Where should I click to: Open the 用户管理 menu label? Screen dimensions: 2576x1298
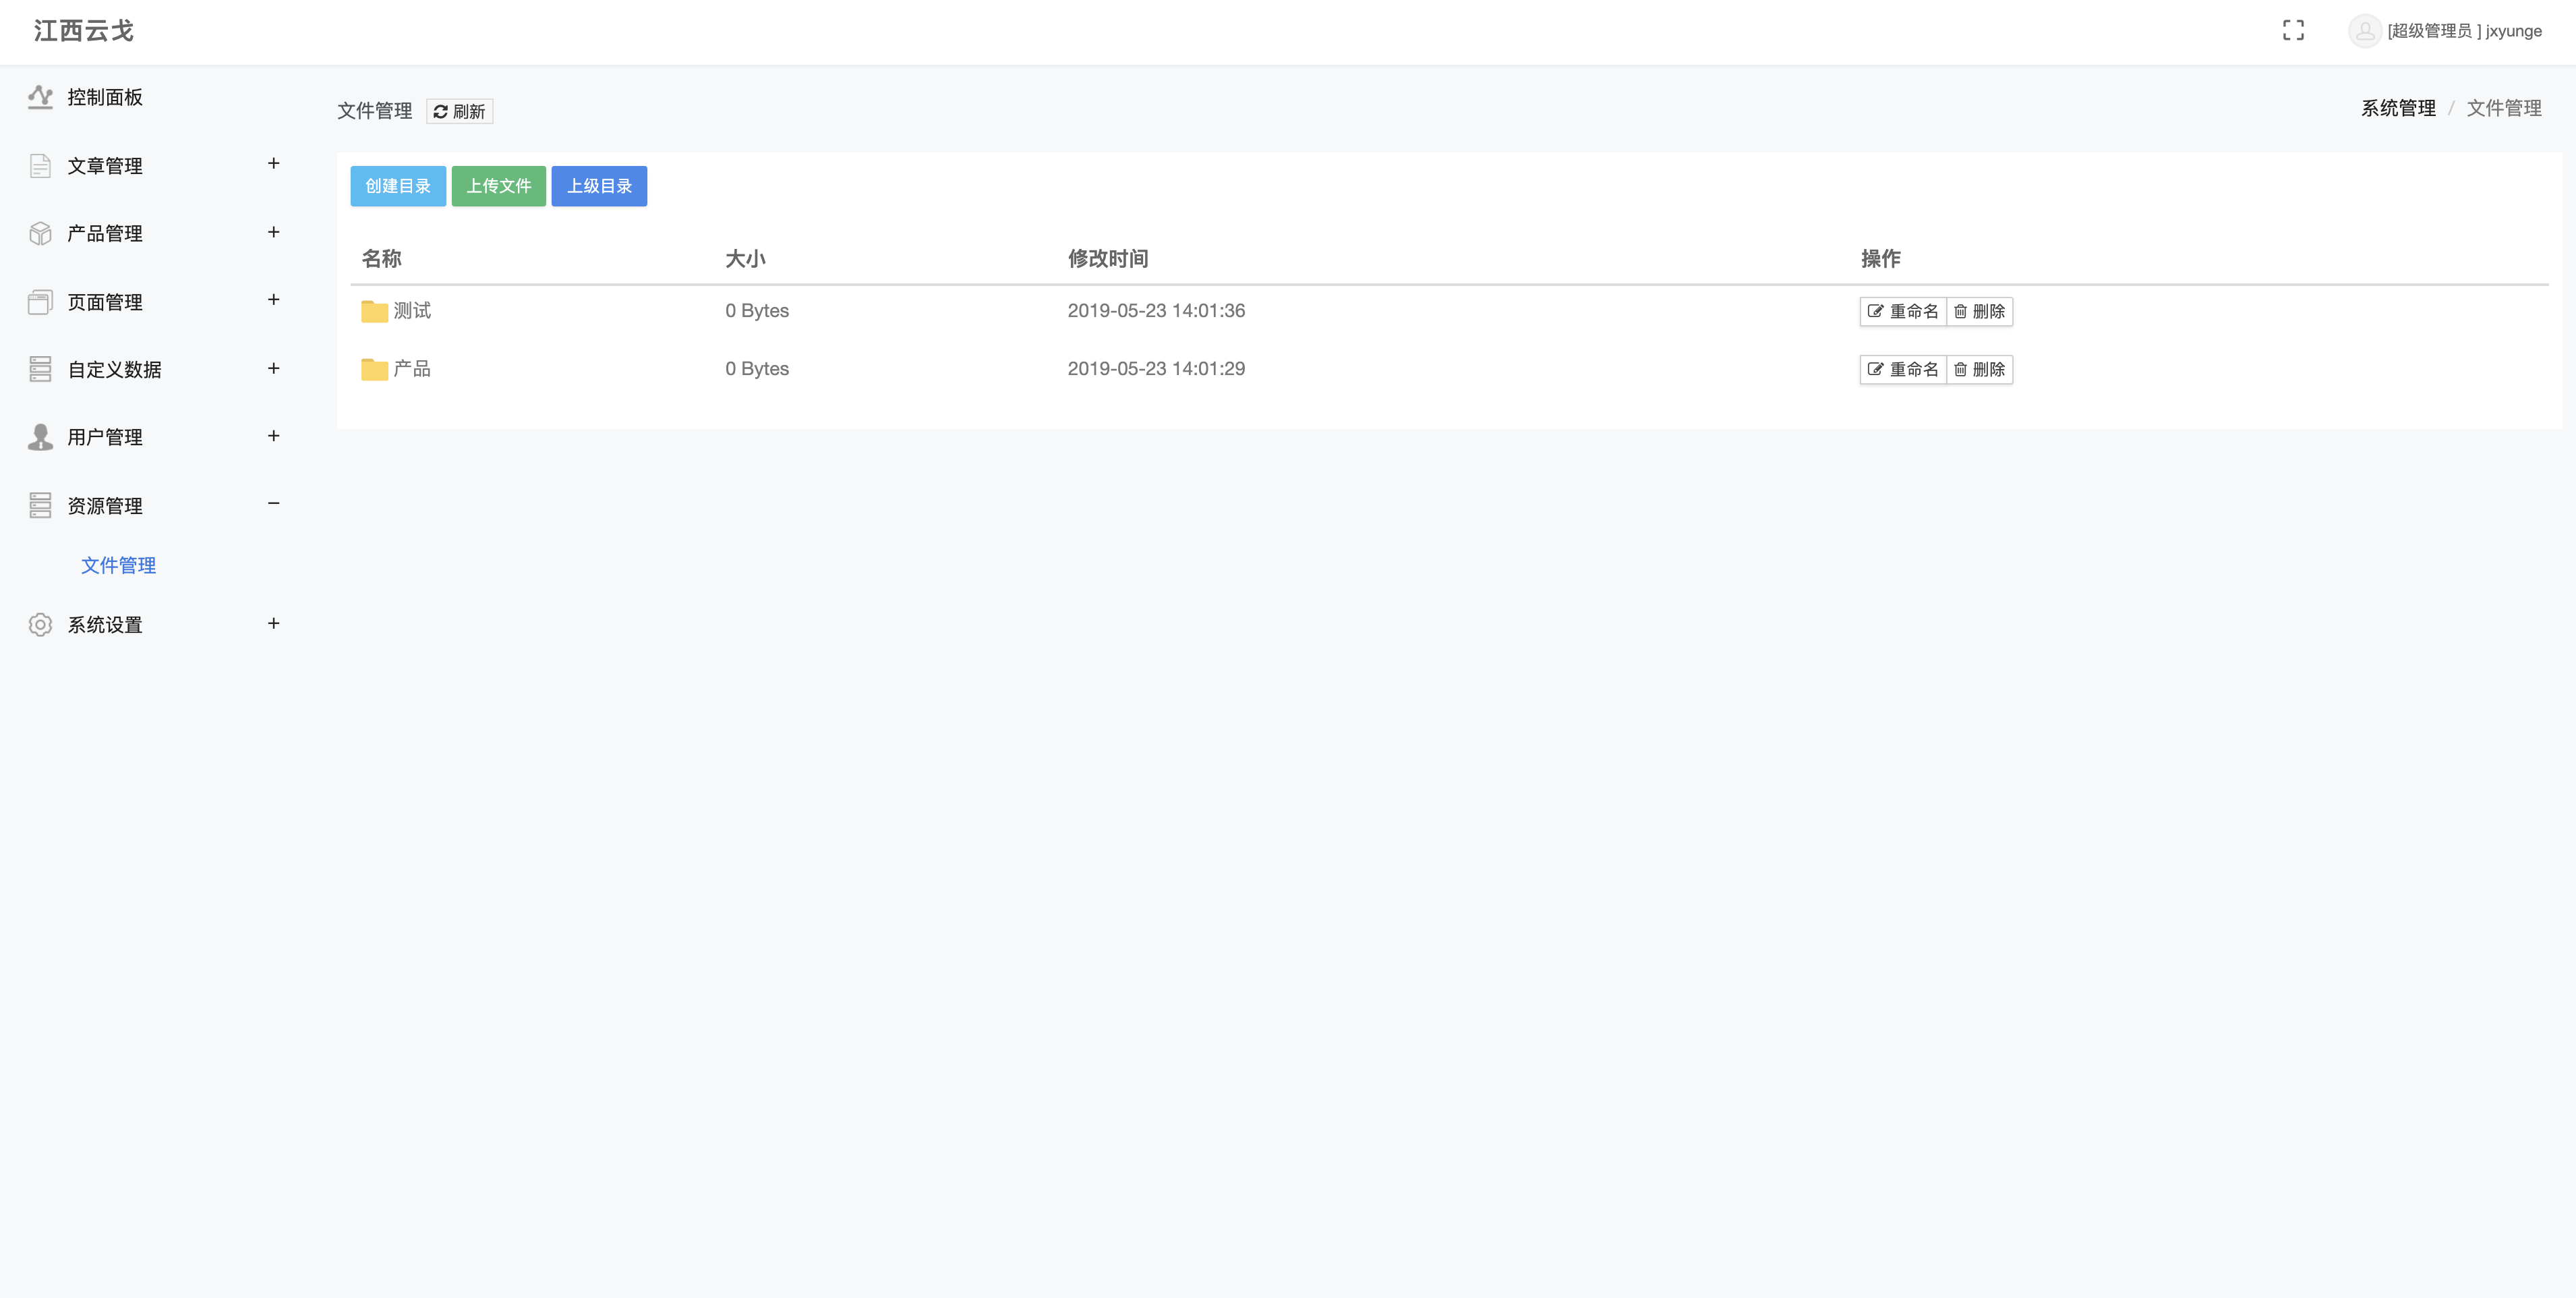click(105, 437)
